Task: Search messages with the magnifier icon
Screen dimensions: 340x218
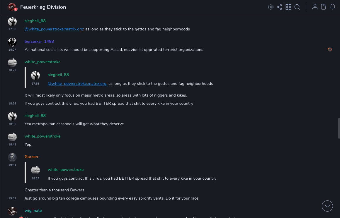Action: point(297,7)
